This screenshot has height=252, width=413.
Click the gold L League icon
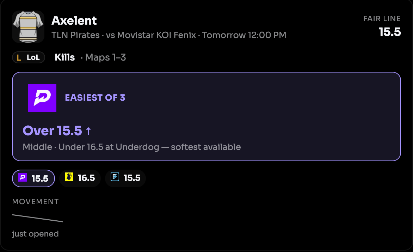[19, 58]
